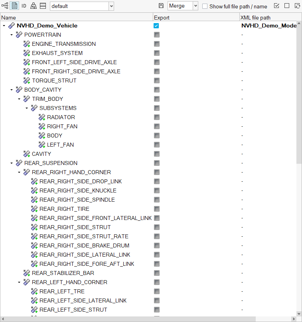Tick Export checkbox for EXHAUST_SYSTEM
The image size is (302, 322).
[157, 53]
